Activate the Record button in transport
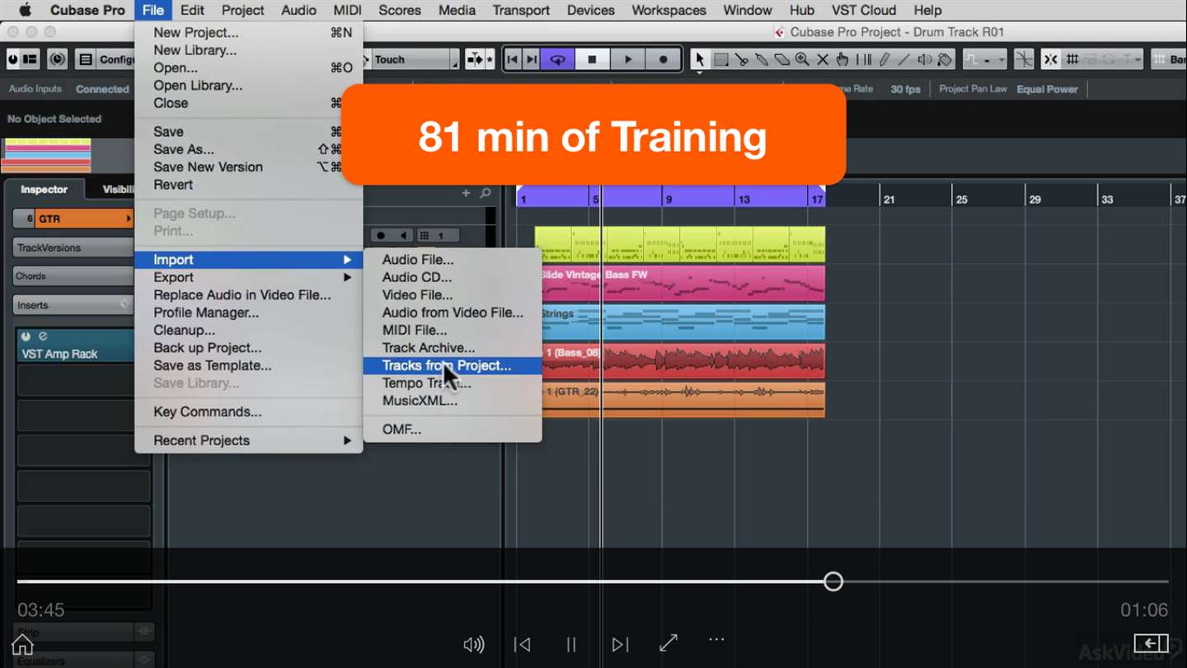 [663, 59]
